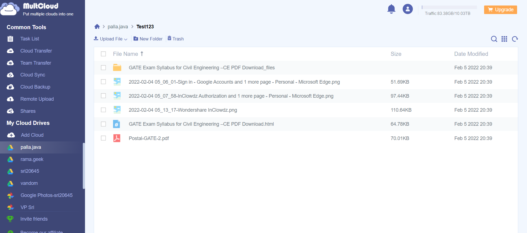Click Postal-GATE-2.pdf file name
527x233 pixels.
click(149, 138)
